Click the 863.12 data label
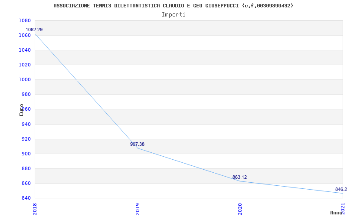The image size is (347, 217). point(239,177)
